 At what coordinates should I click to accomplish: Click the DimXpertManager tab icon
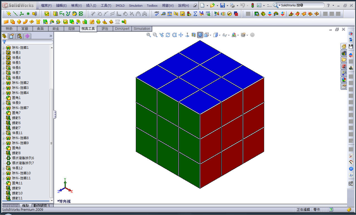pos(27,36)
